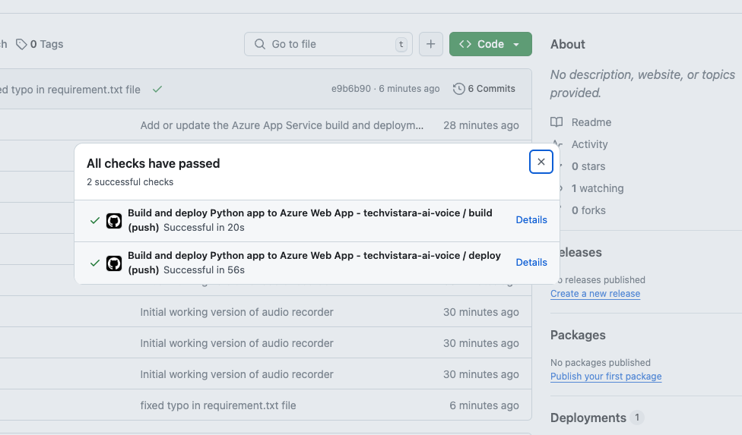
Task: Click the build check title text
Action: (x=310, y=219)
